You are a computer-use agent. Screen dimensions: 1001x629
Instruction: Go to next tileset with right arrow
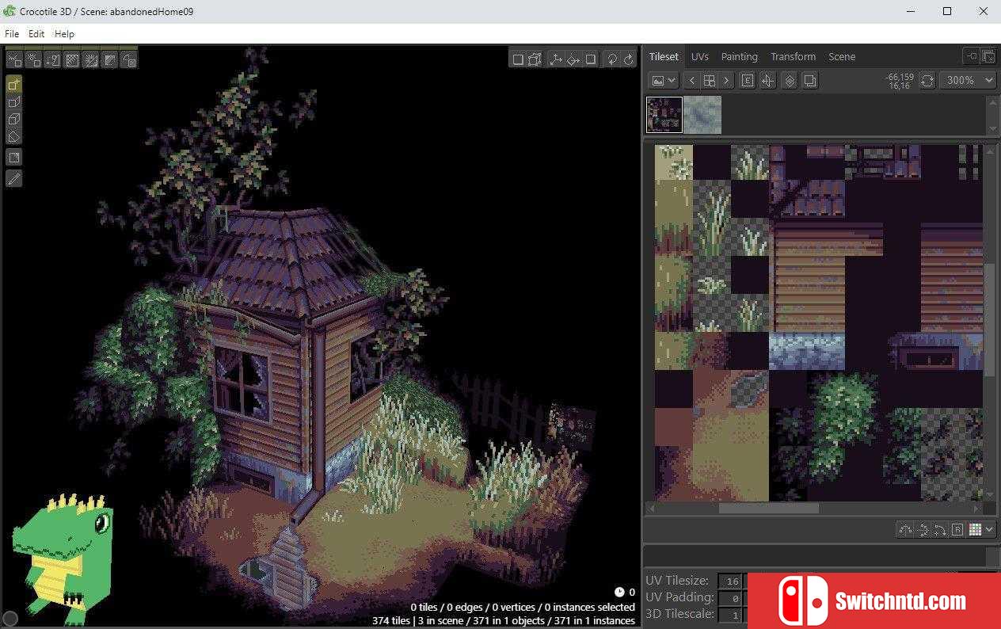point(726,80)
